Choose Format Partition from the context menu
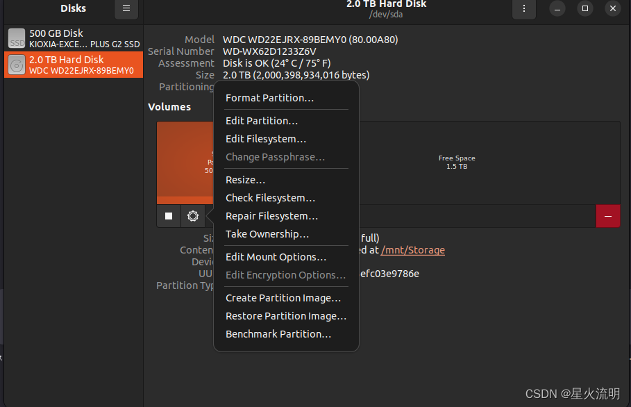This screenshot has height=407, width=631. pos(268,97)
